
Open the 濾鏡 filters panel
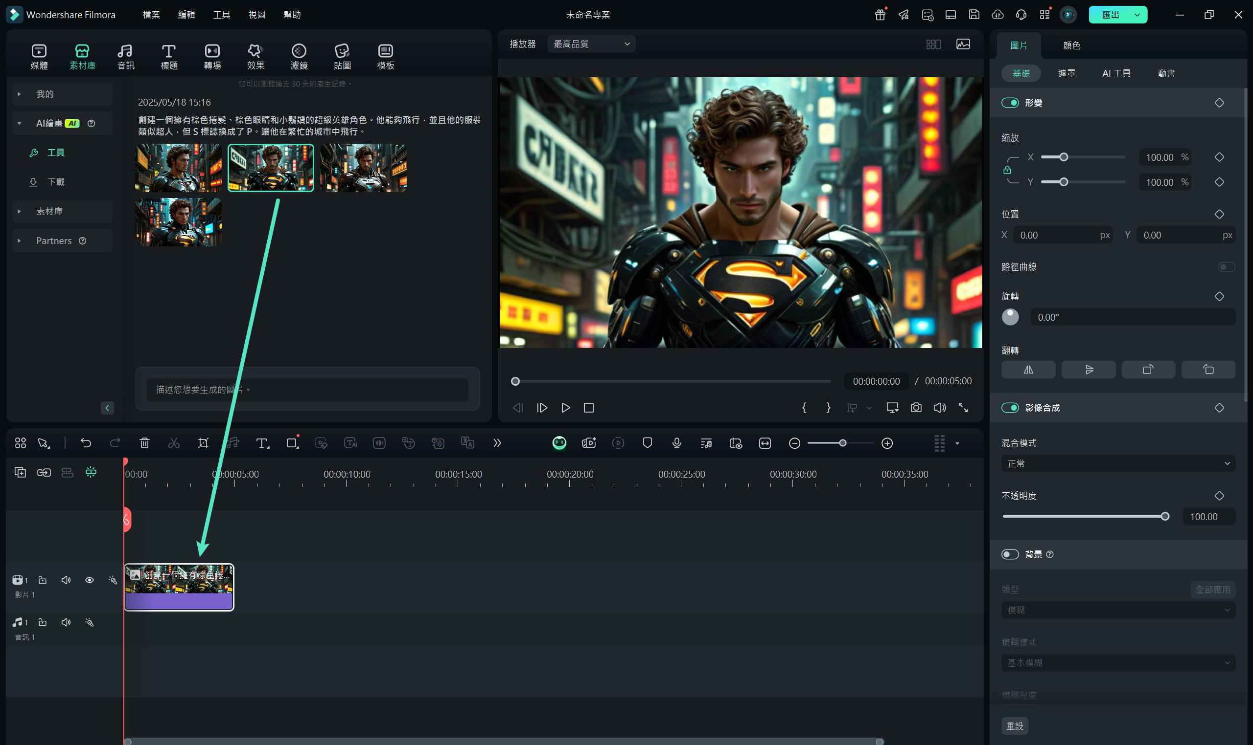pos(299,56)
